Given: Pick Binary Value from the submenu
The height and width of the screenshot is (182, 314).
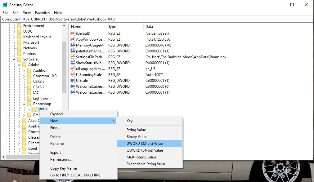Looking at the screenshot, I should (149, 137).
